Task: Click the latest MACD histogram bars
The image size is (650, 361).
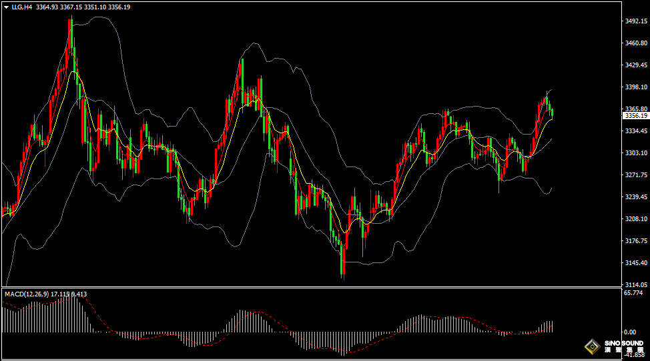Action: pos(549,326)
